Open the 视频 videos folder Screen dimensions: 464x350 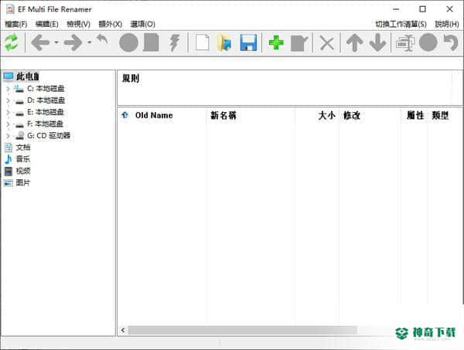tap(22, 171)
